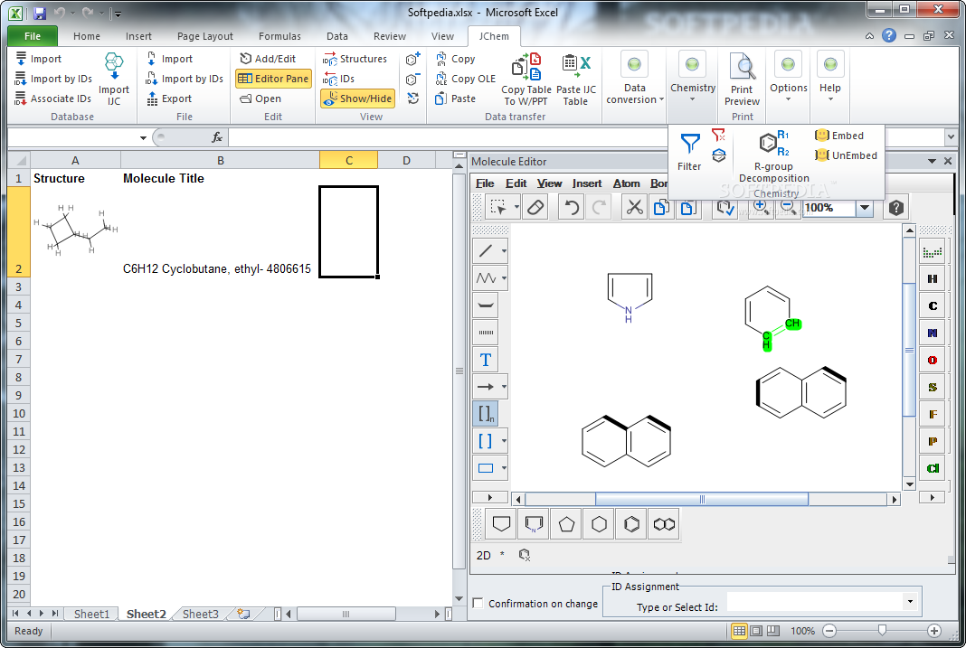Click Embed button
Screen dimensions: 966x648
(839, 136)
